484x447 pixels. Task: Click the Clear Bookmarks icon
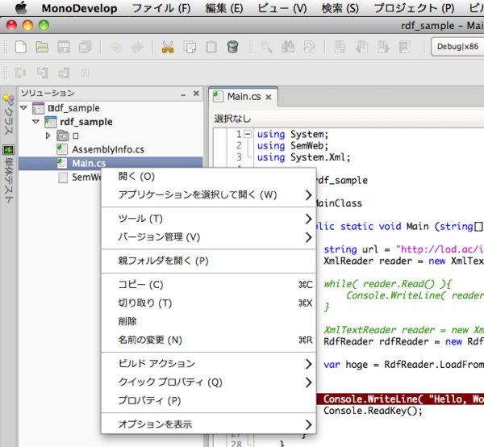coord(405,47)
